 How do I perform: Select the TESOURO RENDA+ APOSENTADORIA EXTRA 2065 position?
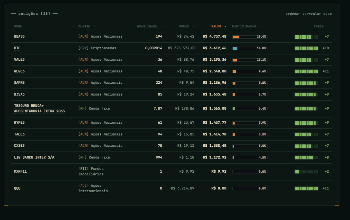(39, 108)
